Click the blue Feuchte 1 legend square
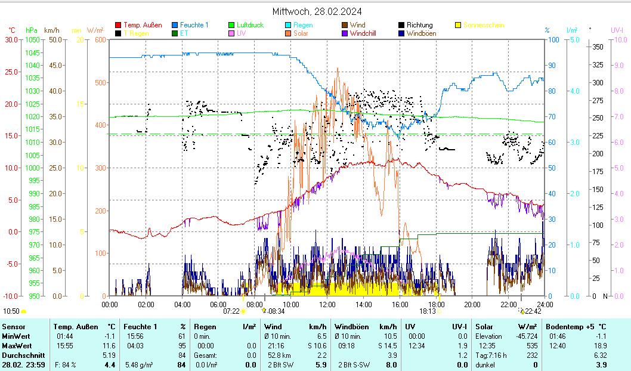Screen dimensions: 631x371 pos(175,26)
